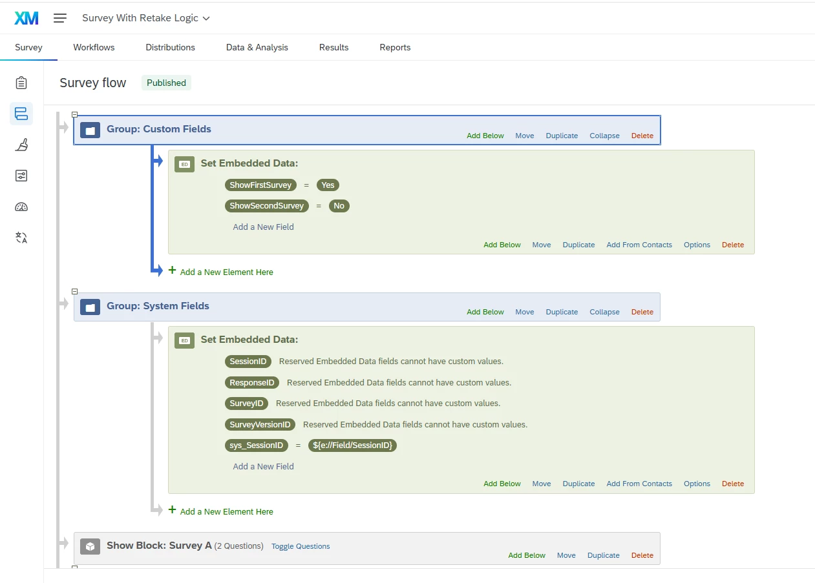Switch to the Results tab
Screen dimensions: 815x583
[x=333, y=47]
